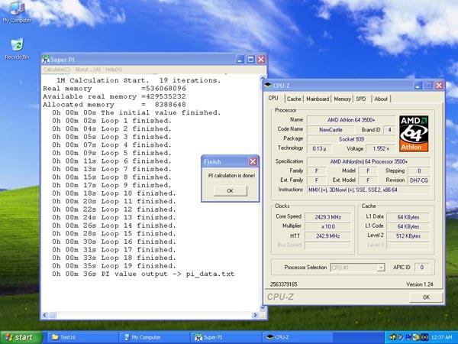Switch to My Computer taskbar button

tap(154, 337)
